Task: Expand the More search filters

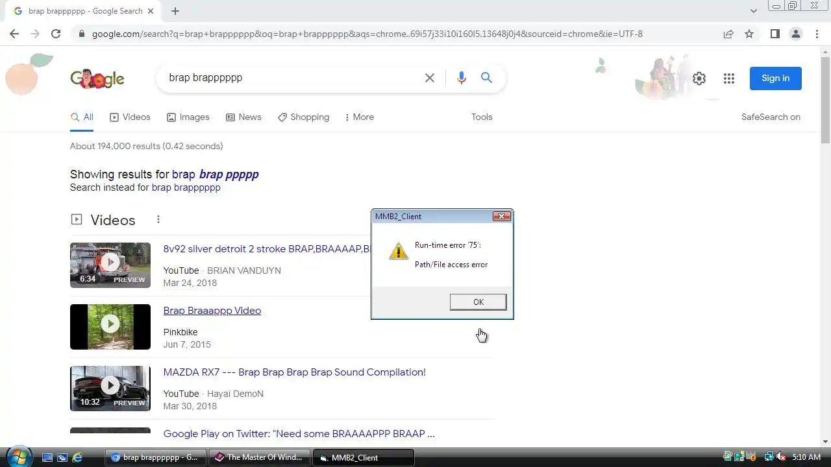Action: tap(359, 117)
